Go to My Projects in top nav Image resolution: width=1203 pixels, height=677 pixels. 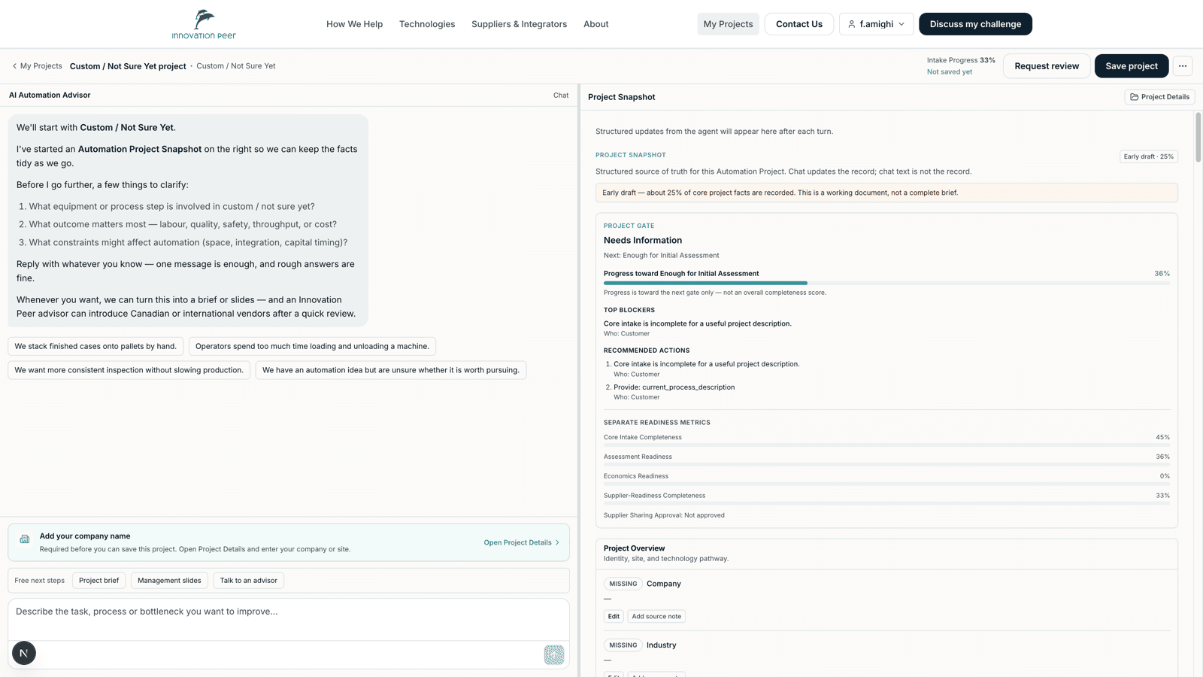point(728,24)
